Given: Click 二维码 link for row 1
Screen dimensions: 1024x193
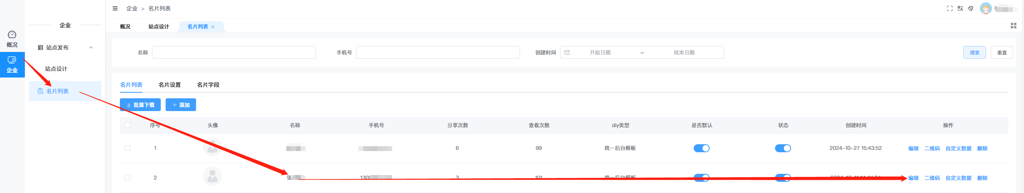Looking at the screenshot, I should 932,148.
